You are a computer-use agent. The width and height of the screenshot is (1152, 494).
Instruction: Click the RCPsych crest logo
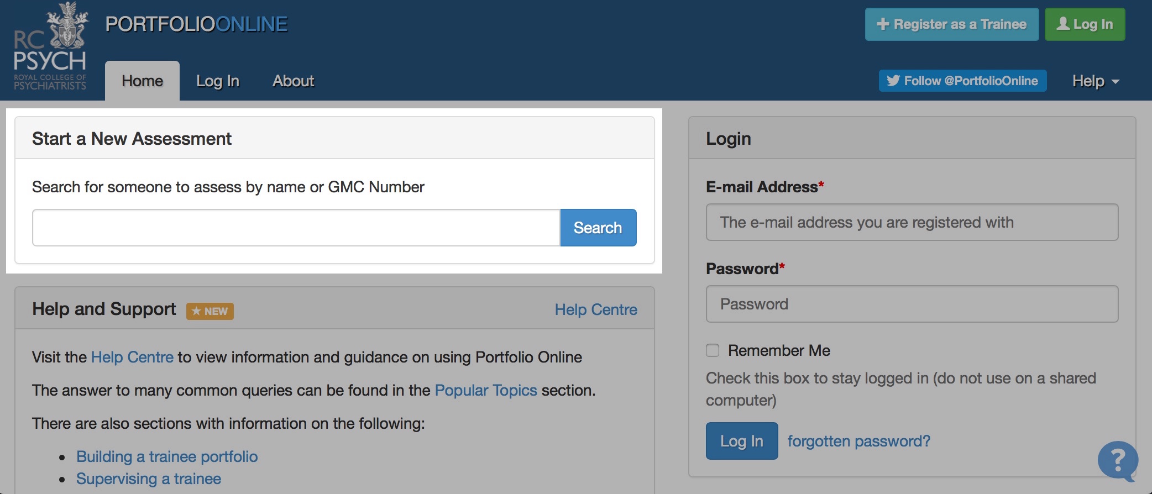(50, 46)
